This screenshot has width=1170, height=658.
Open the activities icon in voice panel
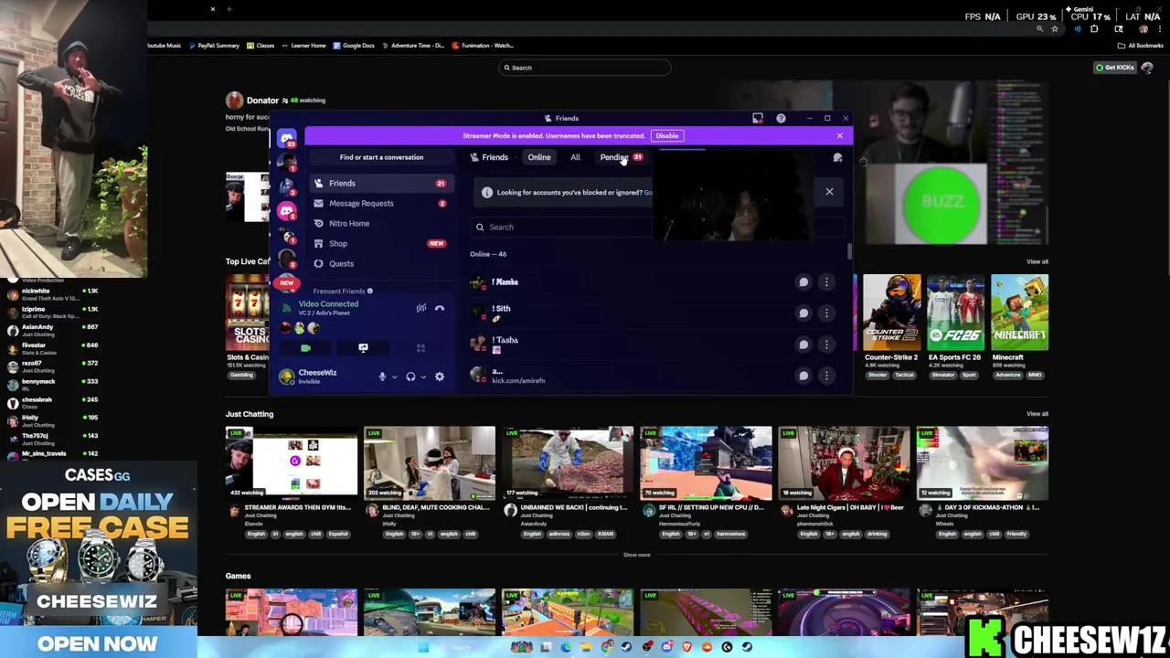pos(420,348)
